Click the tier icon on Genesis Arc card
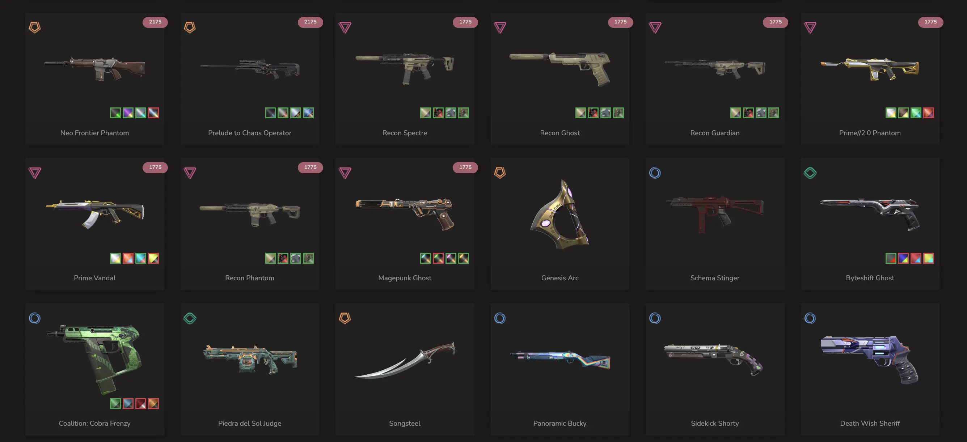Image resolution: width=967 pixels, height=442 pixels. [x=500, y=173]
